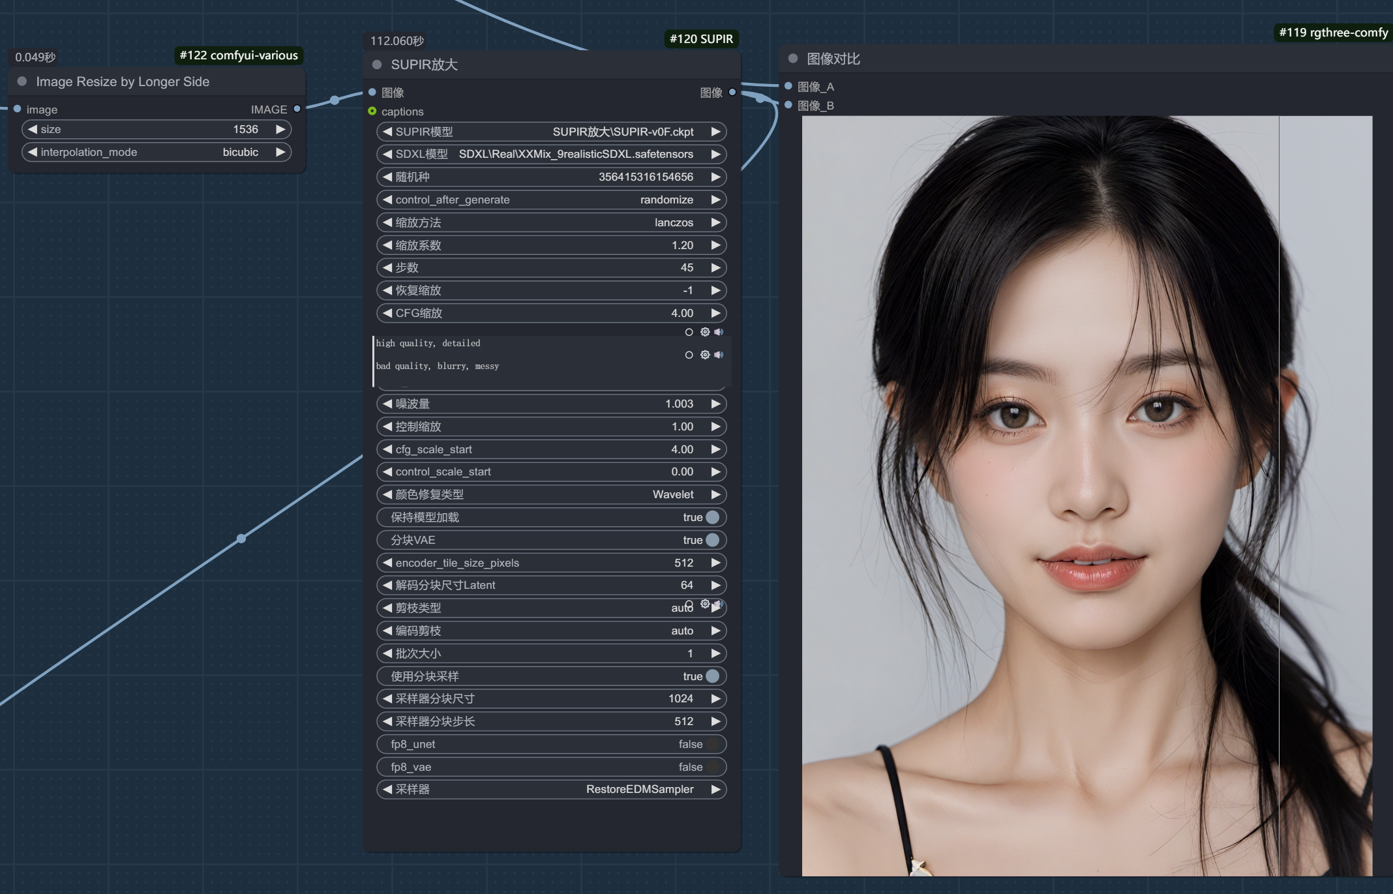1393x894 pixels.
Task: Click the green captions input port
Action: pyautogui.click(x=372, y=112)
